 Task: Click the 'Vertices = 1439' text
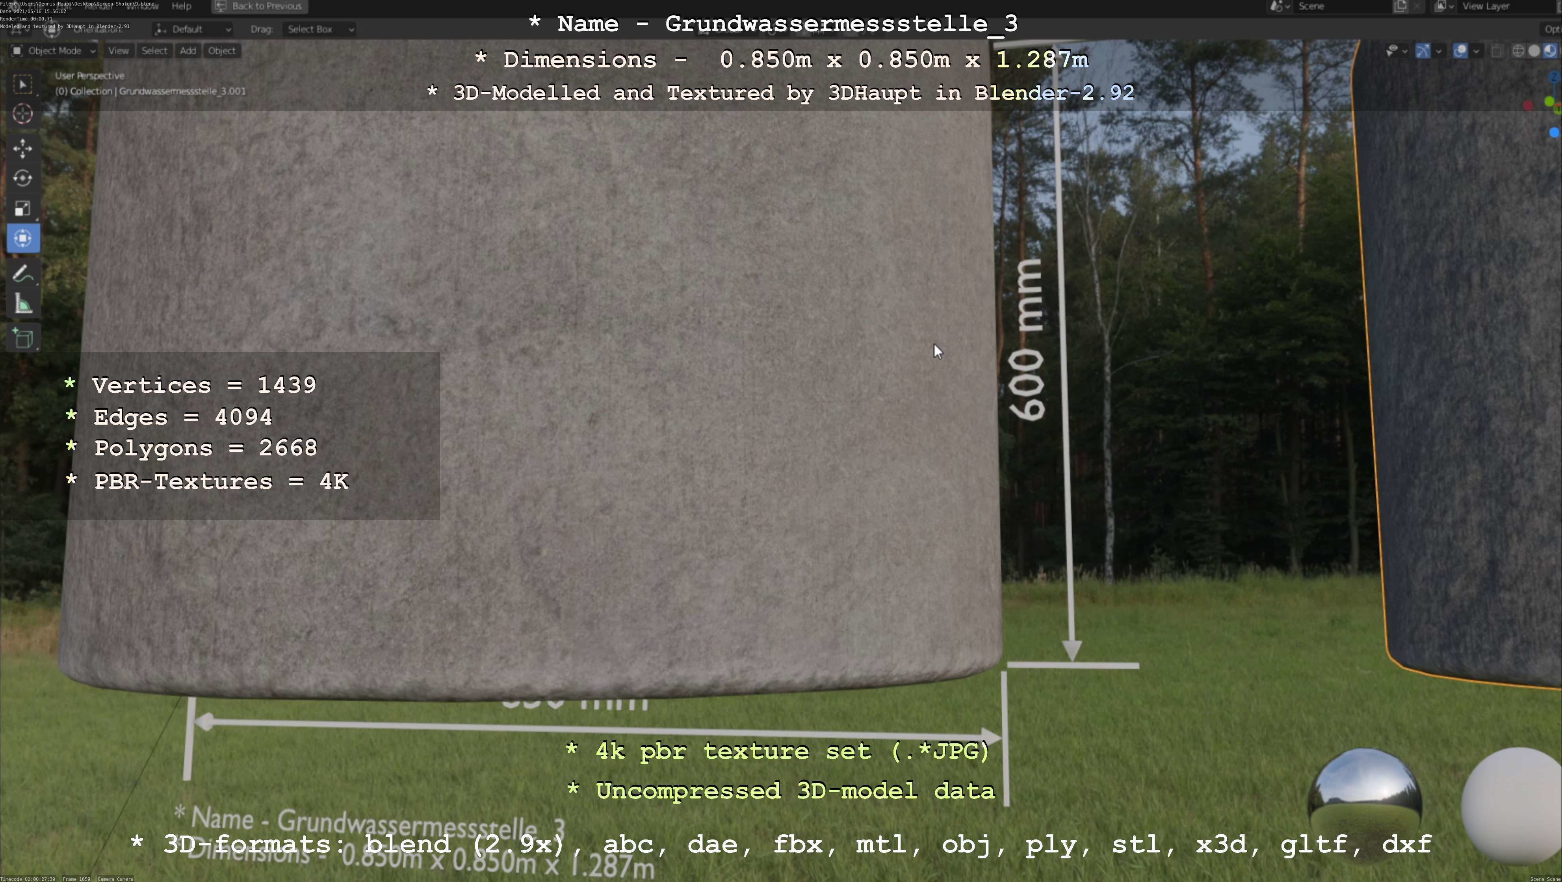pos(204,385)
